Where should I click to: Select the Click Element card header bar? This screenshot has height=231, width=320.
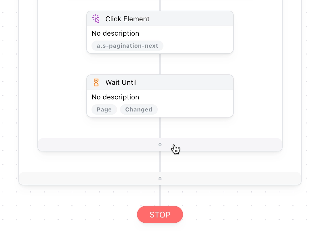[160, 19]
